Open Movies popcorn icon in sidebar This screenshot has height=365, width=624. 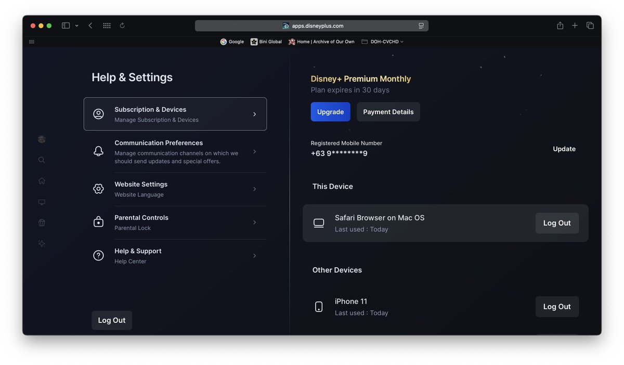point(42,223)
